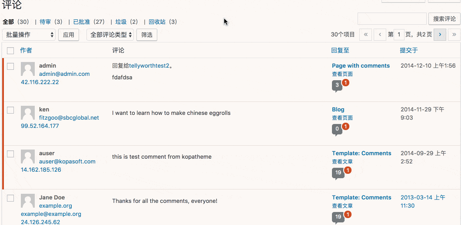Click the comment bubble showing 0
This screenshot has width=461, height=225.
(x=337, y=129)
